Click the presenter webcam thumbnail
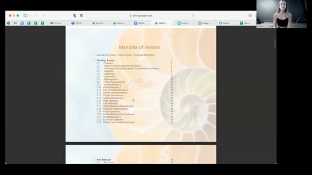Screen dimensions: 312x175 pos(281,14)
